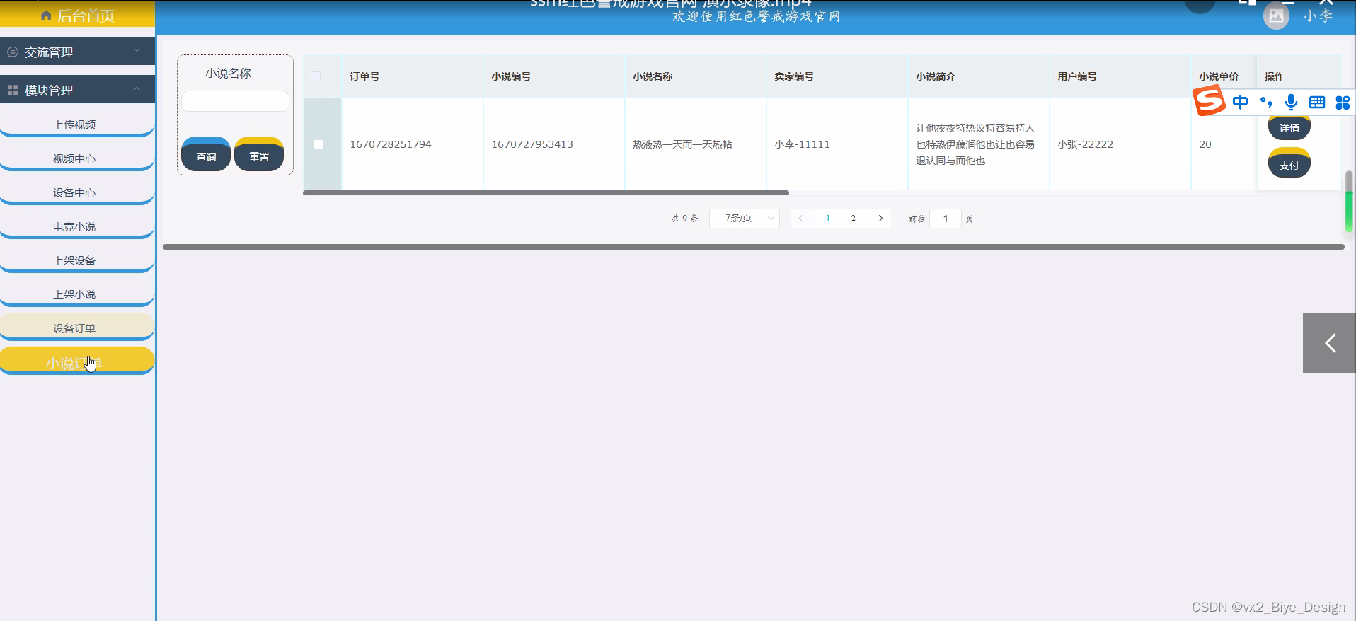Open the 视频中心 menu item
This screenshot has height=621, width=1356.
pyautogui.click(x=77, y=158)
